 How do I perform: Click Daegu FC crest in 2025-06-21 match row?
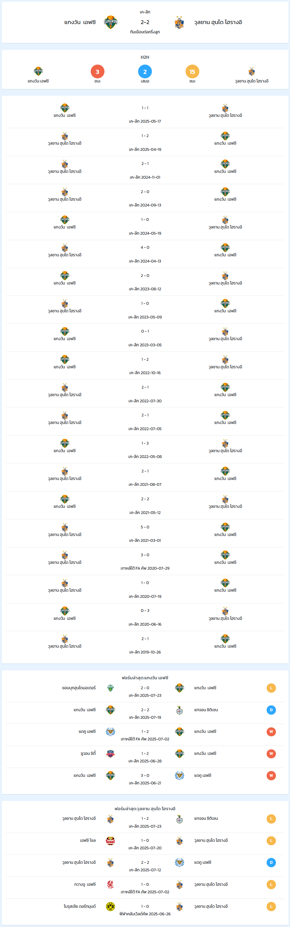coord(179,775)
